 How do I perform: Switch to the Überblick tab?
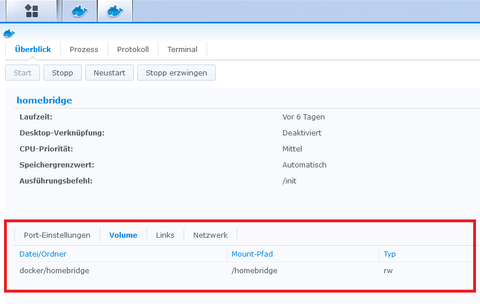coord(33,50)
